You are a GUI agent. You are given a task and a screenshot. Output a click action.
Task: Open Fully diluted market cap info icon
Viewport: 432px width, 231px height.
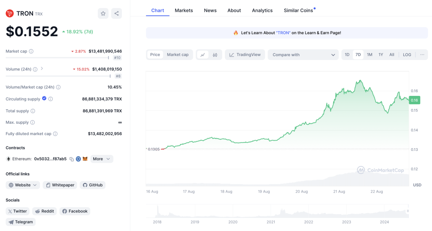[55, 134]
